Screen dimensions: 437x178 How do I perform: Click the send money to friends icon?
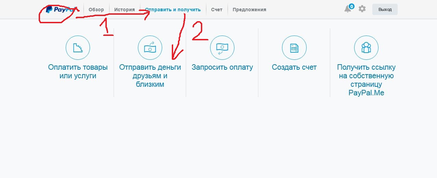coord(150,48)
